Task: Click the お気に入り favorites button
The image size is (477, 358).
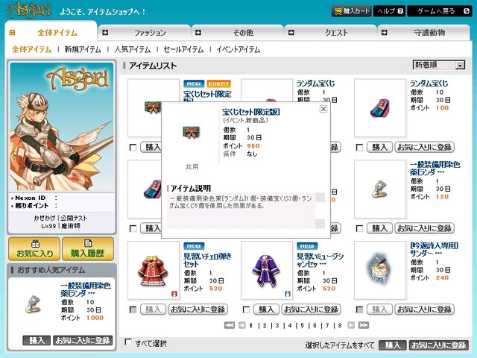Action: pos(34,249)
